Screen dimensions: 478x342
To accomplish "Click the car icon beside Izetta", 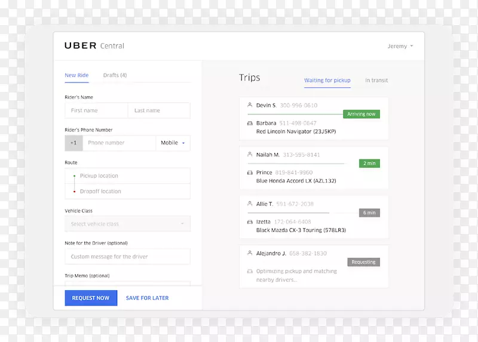I will point(250,221).
